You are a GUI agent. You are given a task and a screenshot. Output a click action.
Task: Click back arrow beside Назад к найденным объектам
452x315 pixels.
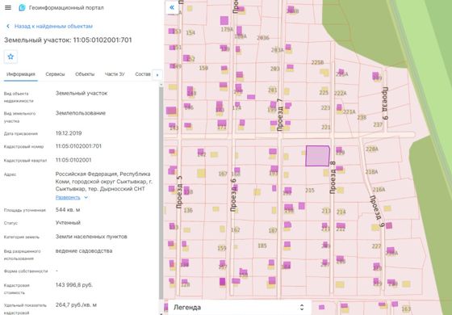pyautogui.click(x=8, y=26)
